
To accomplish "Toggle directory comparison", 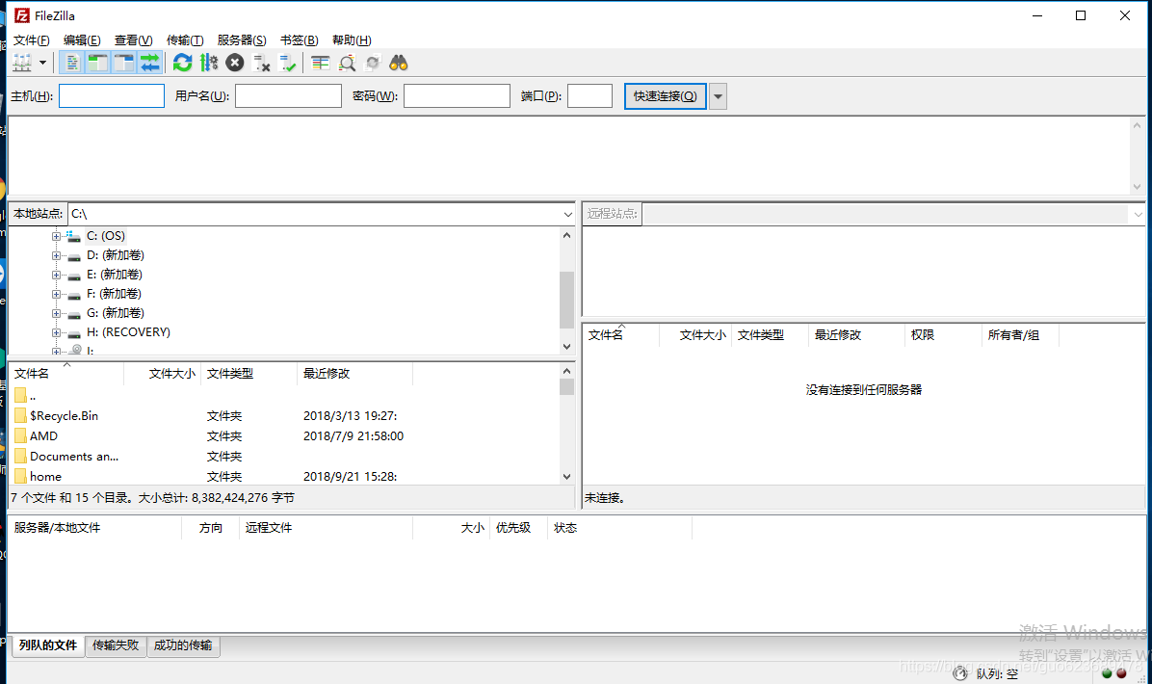I will pos(347,64).
